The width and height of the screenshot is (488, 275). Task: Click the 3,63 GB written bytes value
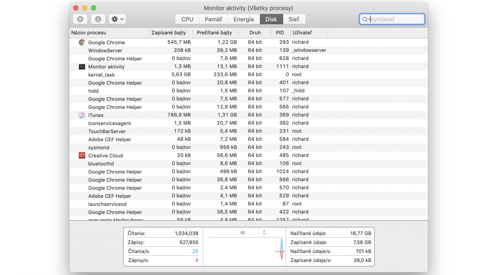(181, 74)
